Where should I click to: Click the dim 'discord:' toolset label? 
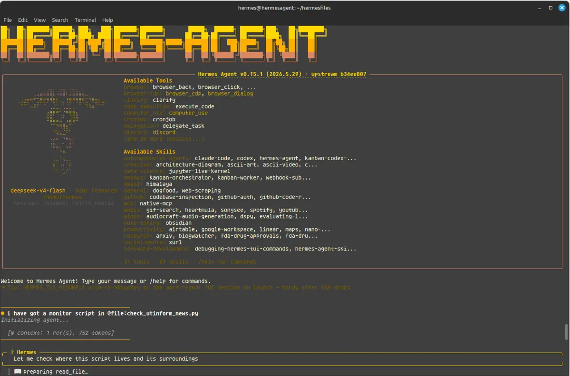136,132
